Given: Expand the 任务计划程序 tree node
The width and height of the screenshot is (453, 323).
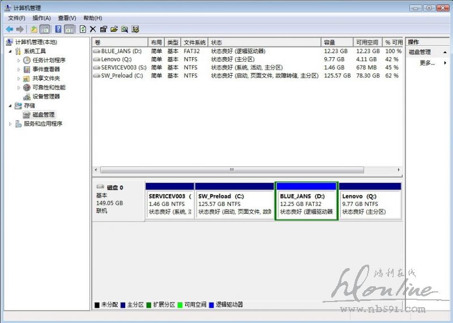Looking at the screenshot, I should 19,61.
